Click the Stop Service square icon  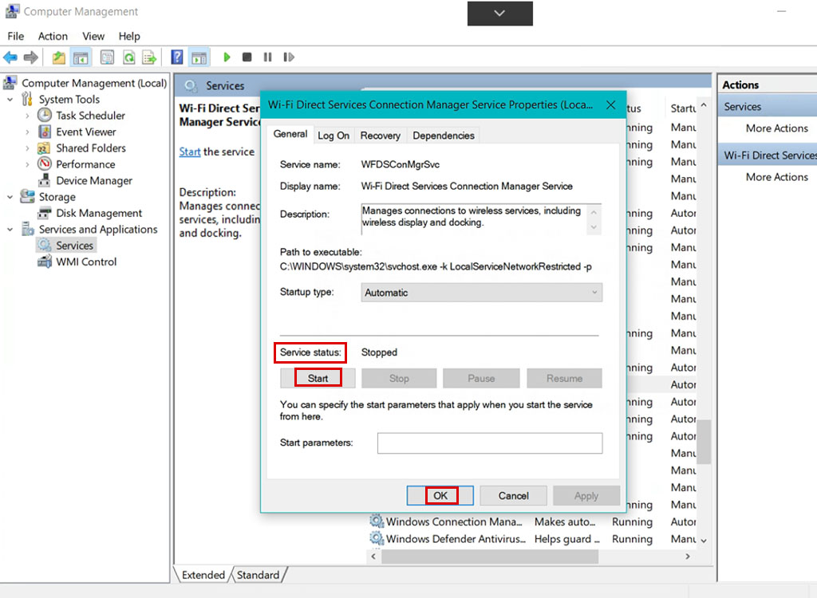tap(247, 57)
